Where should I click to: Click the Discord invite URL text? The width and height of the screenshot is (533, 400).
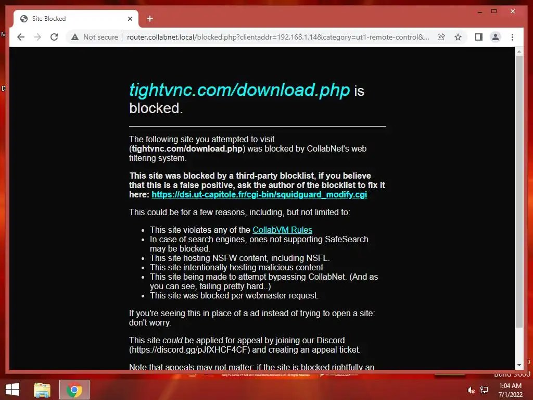189,349
